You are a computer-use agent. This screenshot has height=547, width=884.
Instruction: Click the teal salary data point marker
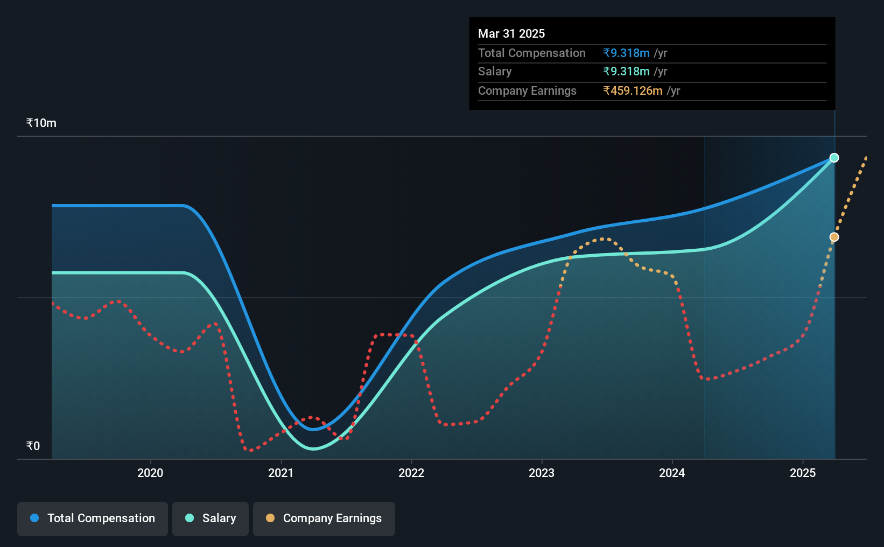click(x=834, y=158)
